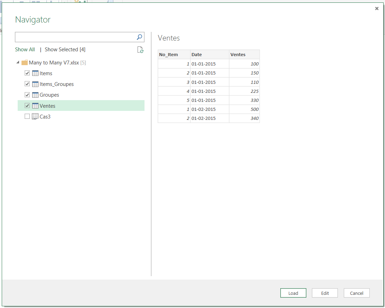Close the Navigator dialog window
Viewport: 385px width, 308px height.
click(377, 9)
